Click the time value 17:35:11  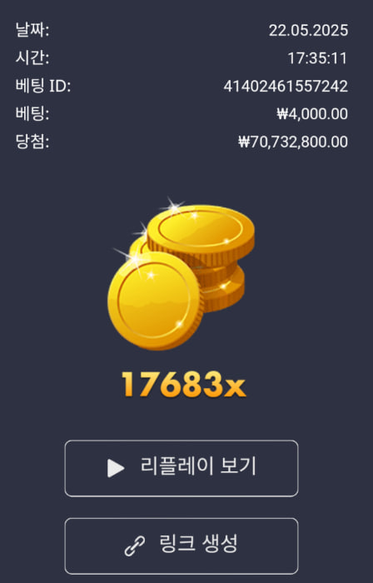point(318,58)
